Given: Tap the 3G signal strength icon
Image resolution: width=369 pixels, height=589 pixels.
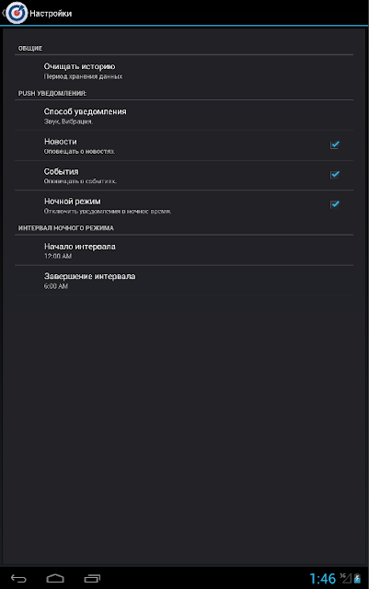Looking at the screenshot, I should [346, 579].
